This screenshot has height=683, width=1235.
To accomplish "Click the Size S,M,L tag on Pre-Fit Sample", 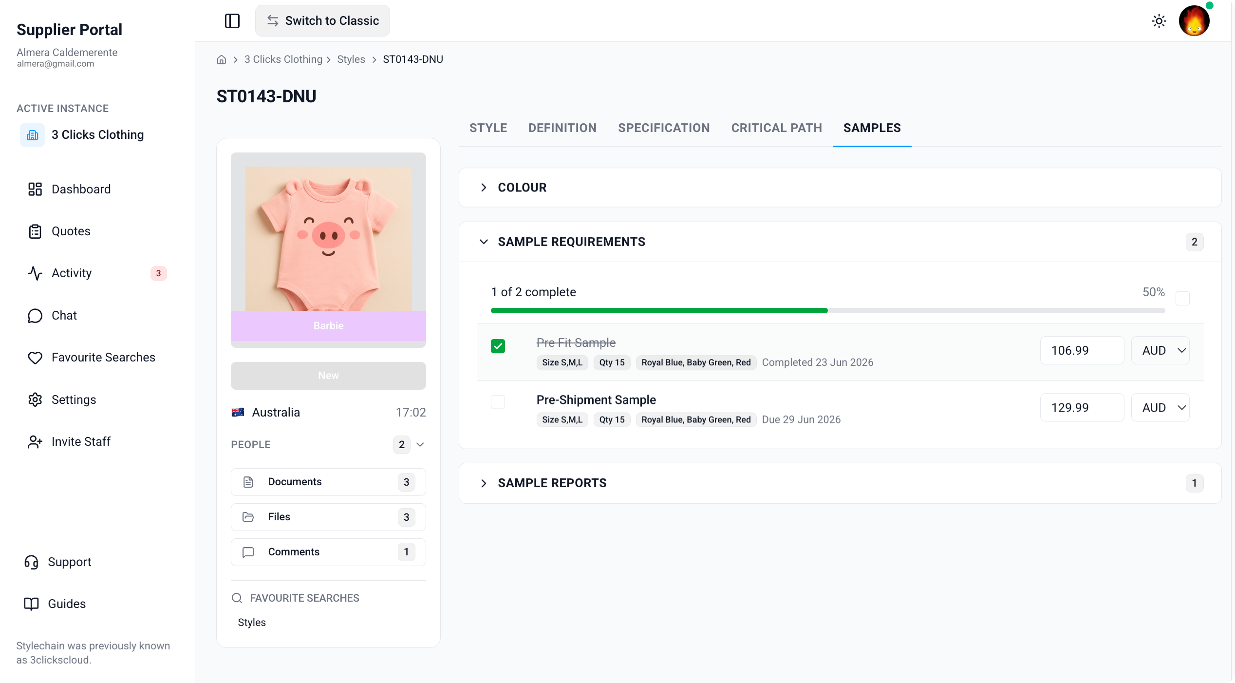I will 562,363.
